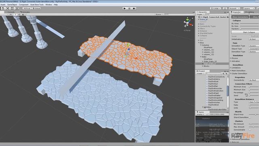Click the Hierarchy search field
This screenshot has width=259, height=146.
click(216, 15)
